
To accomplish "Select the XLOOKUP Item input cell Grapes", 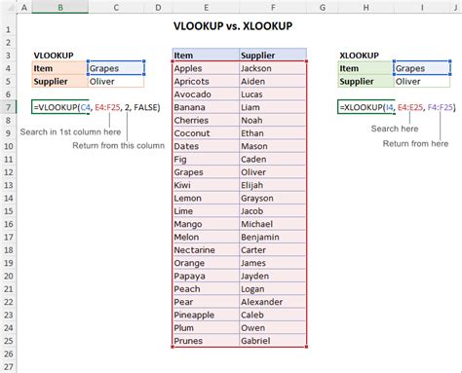I will (x=422, y=68).
